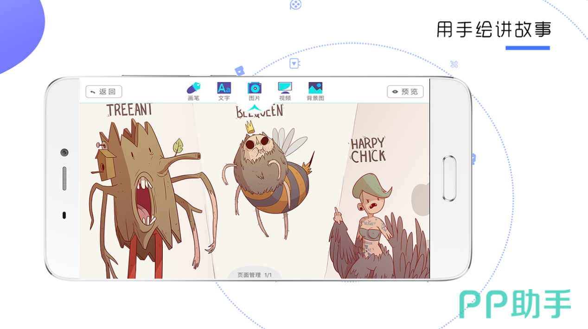Click the film reel icon at top
588x329 pixels.
tap(295, 5)
